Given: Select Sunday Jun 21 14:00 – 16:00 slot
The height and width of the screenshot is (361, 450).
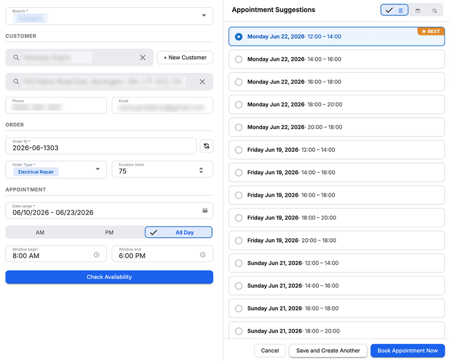Looking at the screenshot, I should point(337,286).
